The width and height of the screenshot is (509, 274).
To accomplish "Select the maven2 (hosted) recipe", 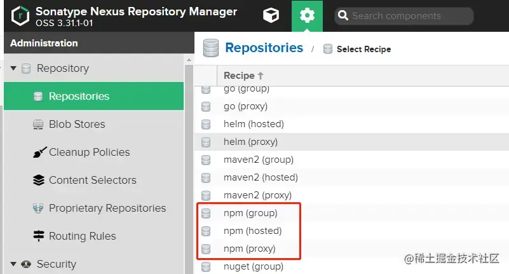I will (352, 177).
